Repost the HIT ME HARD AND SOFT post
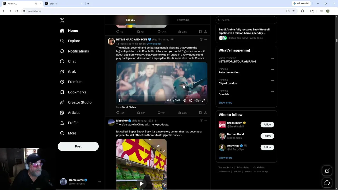The width and height of the screenshot is (338, 190). click(x=141, y=113)
